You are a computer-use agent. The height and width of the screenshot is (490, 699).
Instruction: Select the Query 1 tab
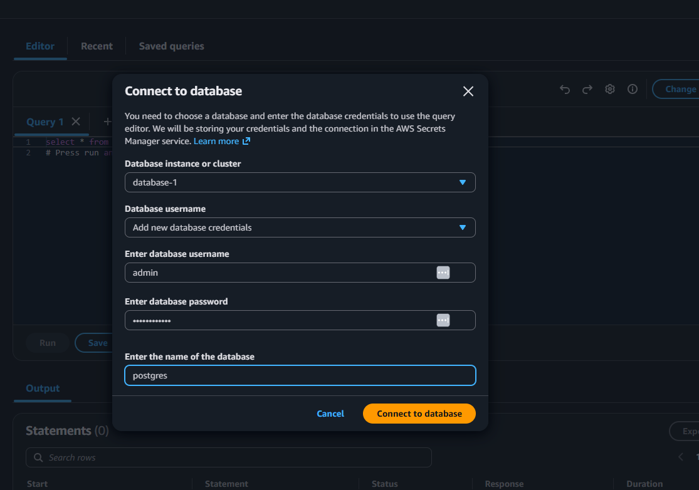[45, 122]
